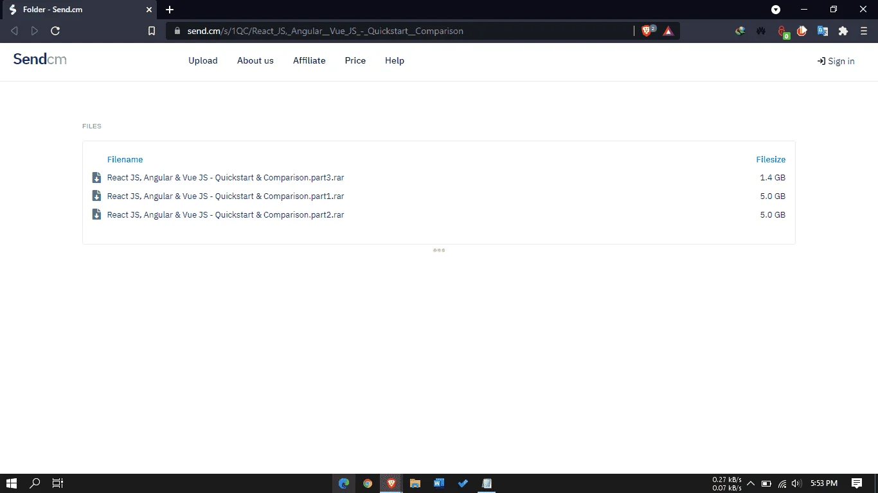Click the 5.0 GB size of part1.rar
878x493 pixels.
coord(773,196)
